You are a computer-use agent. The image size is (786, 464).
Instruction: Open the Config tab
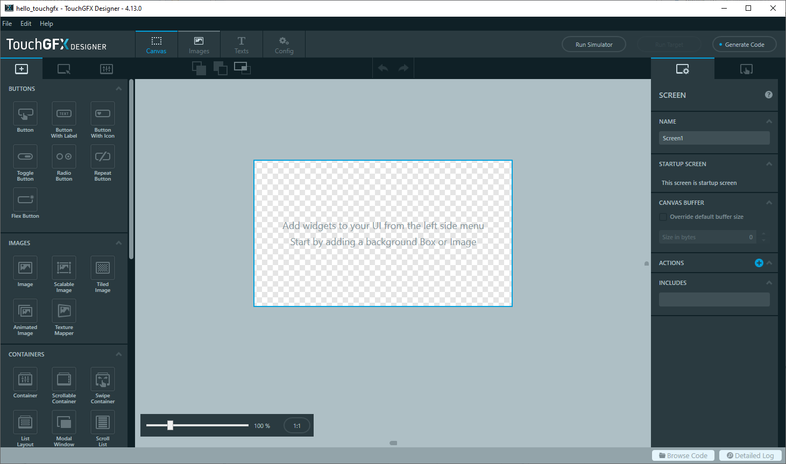(x=284, y=45)
